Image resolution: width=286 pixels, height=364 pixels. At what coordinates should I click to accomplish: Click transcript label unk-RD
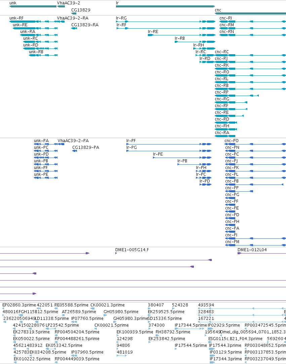pyautogui.click(x=31, y=45)
